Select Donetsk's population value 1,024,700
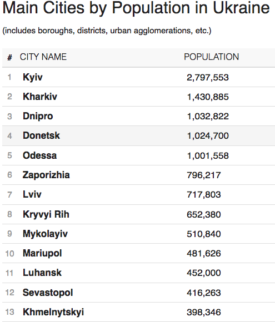 pos(208,136)
